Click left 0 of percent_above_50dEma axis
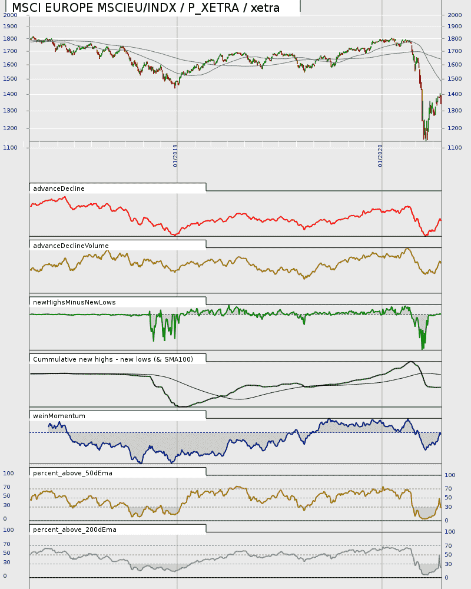 pos(5,519)
